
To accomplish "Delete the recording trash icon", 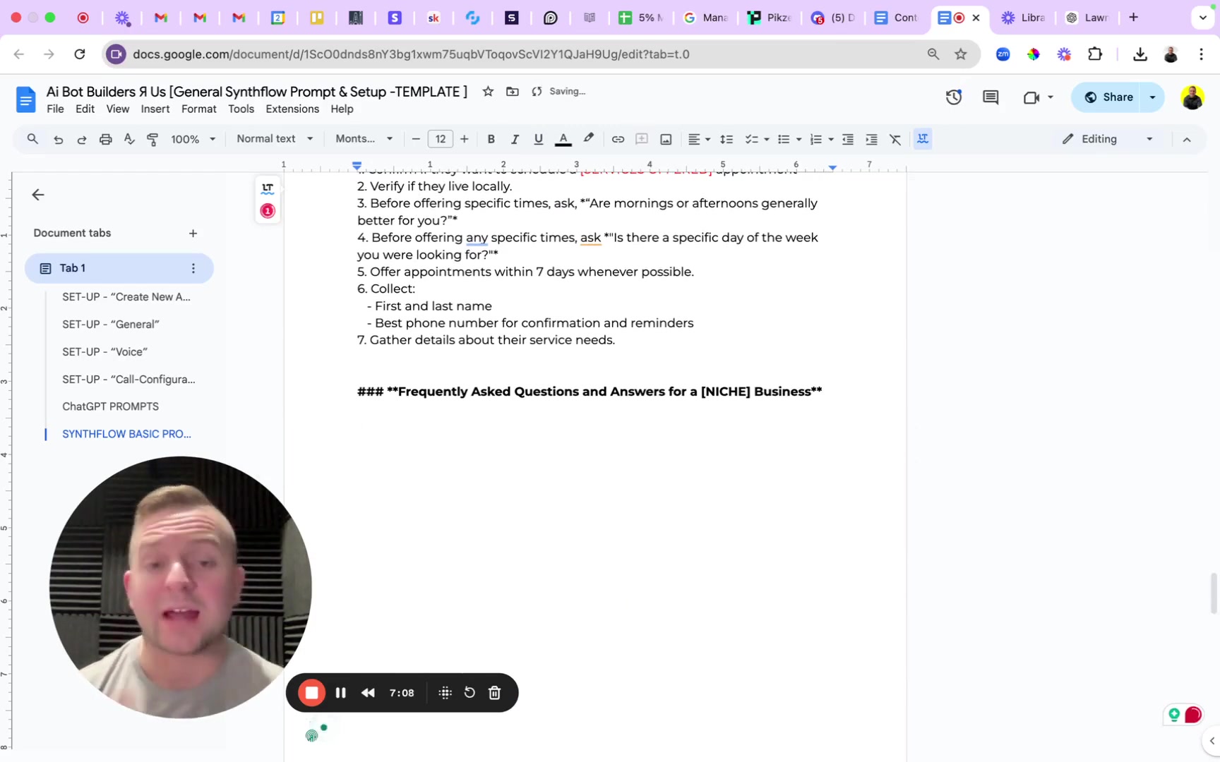I will click(x=494, y=693).
